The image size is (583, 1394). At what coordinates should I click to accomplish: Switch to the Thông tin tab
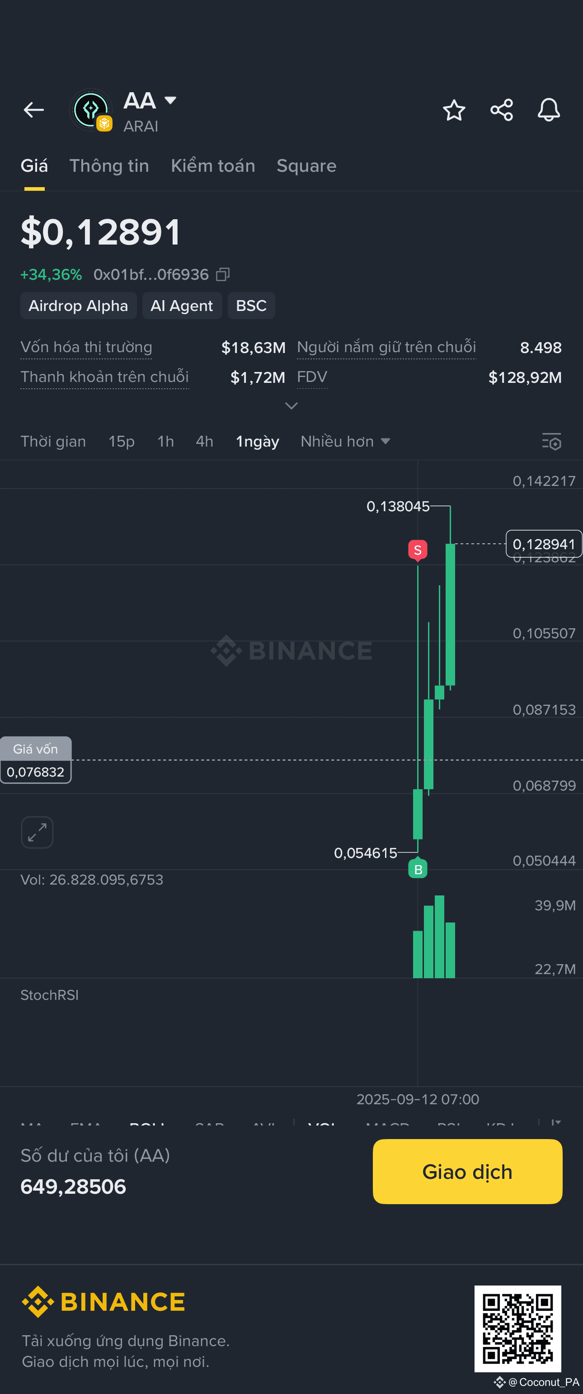(109, 165)
